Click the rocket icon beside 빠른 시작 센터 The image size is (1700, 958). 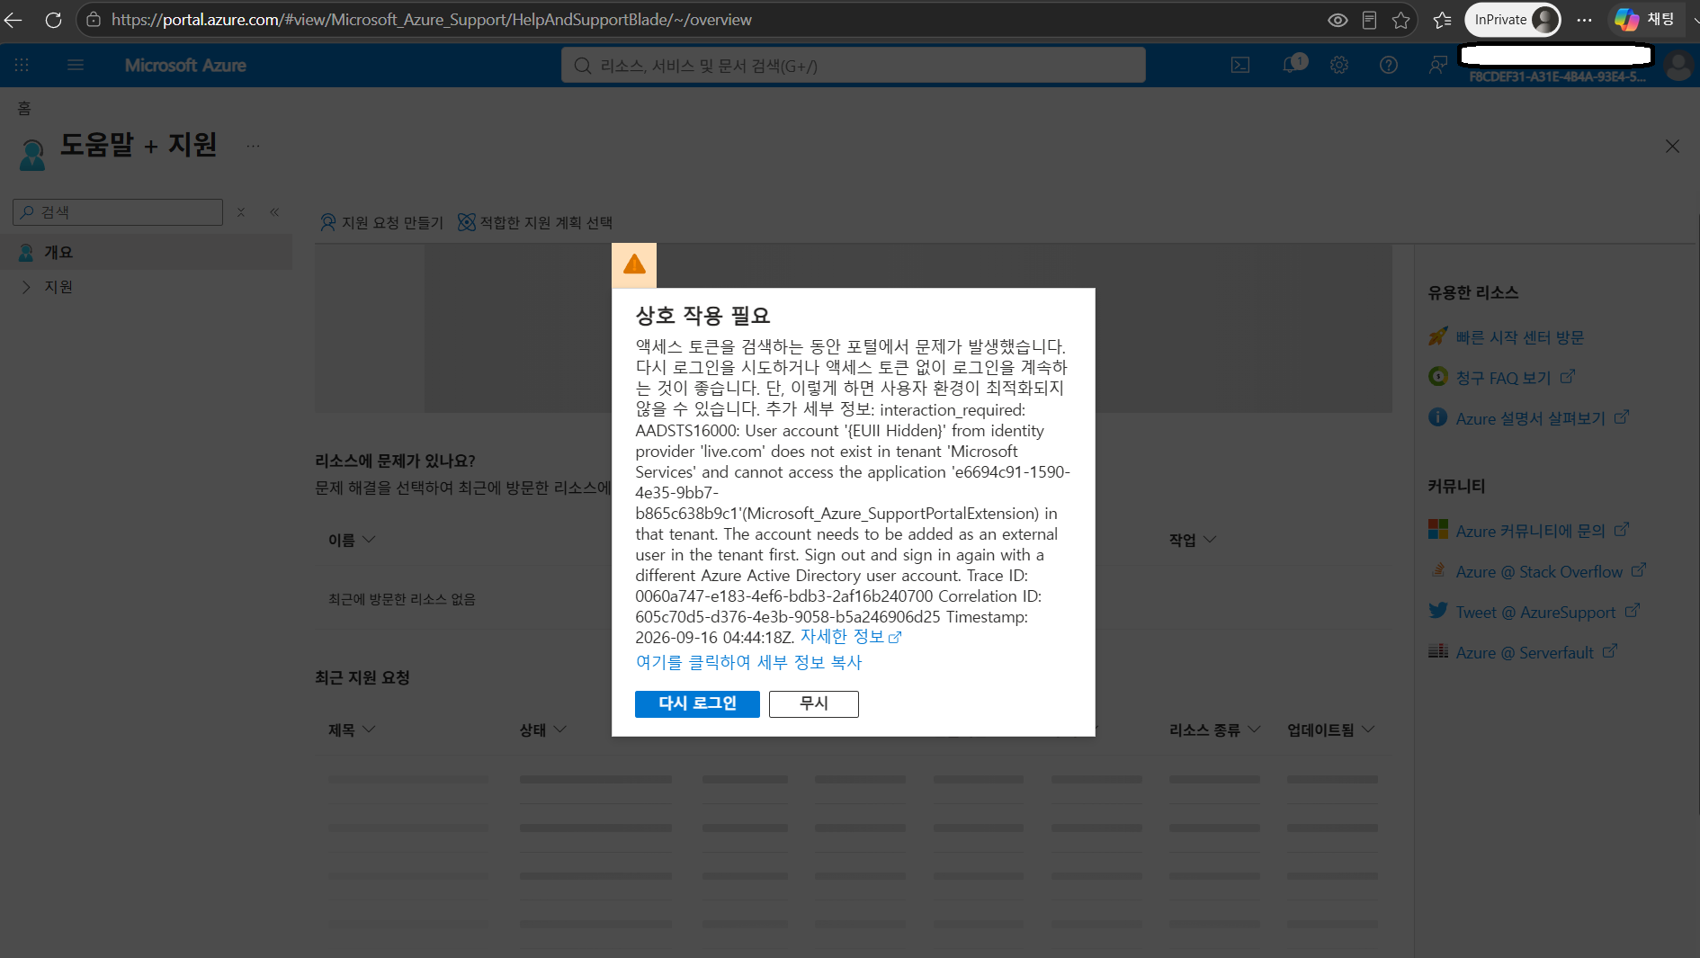(1438, 336)
